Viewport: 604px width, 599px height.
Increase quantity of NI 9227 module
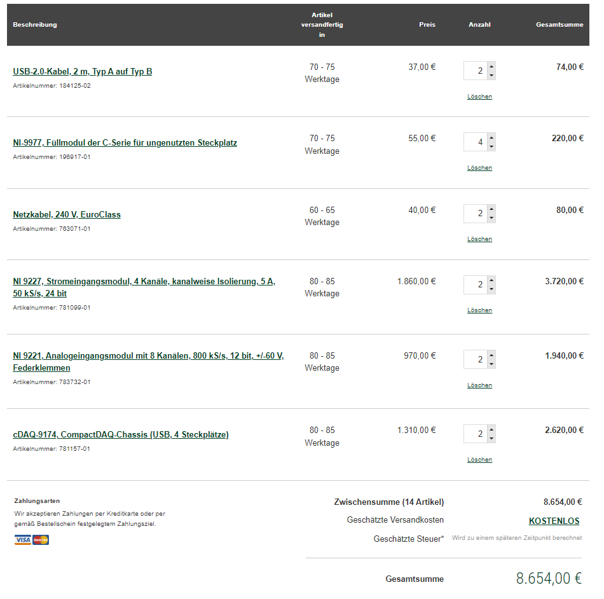coord(491,280)
